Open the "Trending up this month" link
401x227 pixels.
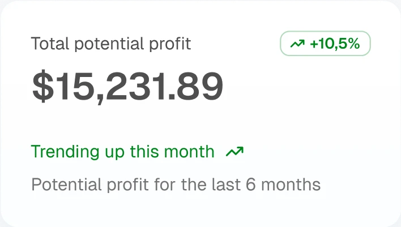pos(122,152)
